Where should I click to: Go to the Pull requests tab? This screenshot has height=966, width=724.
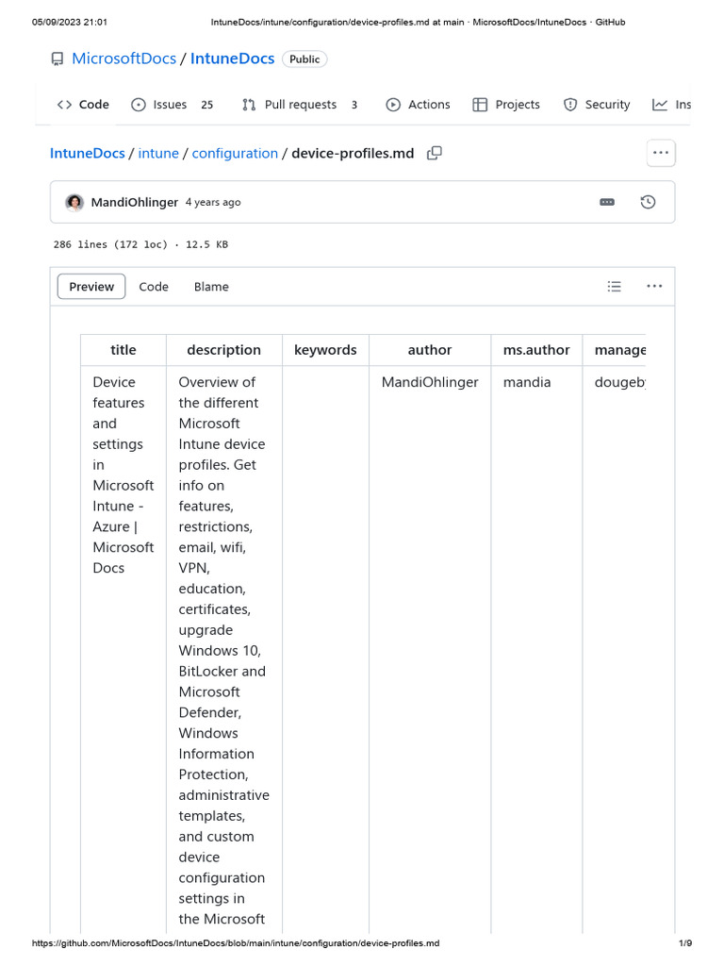(x=299, y=105)
